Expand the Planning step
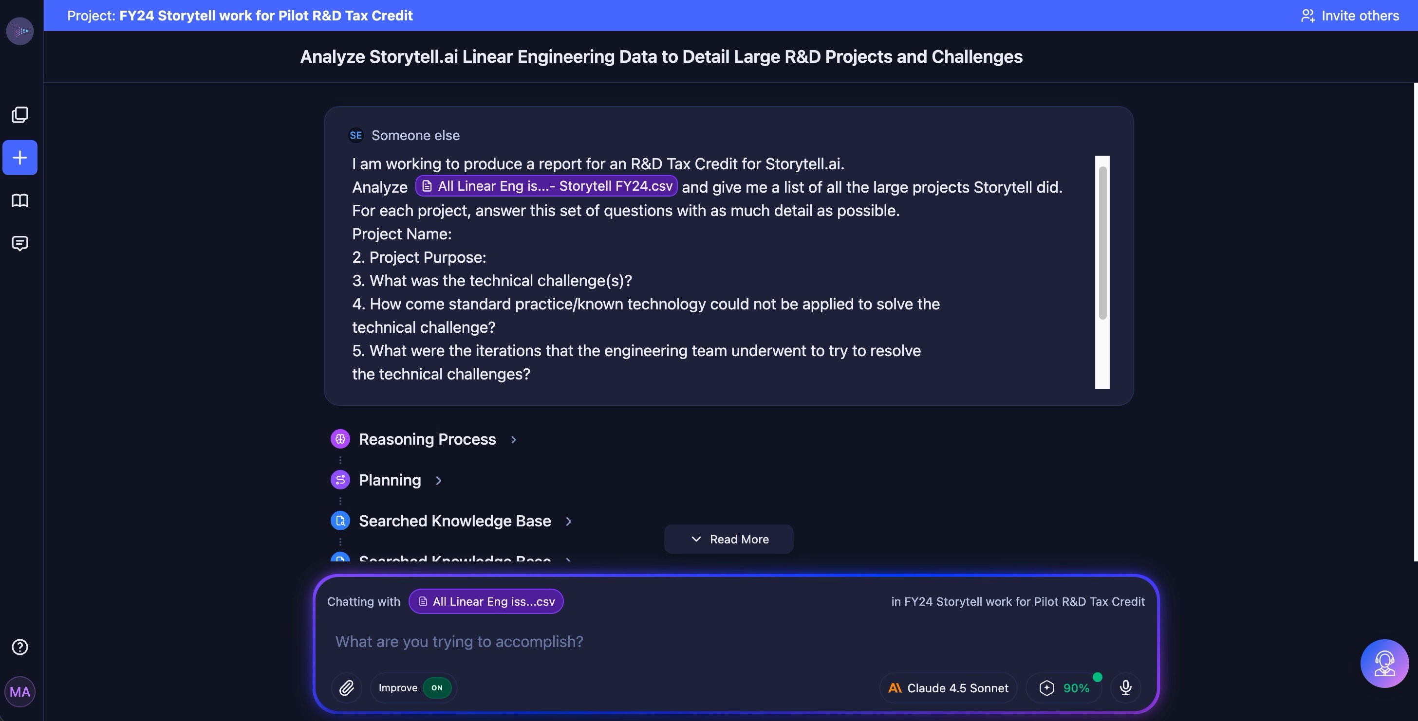Image resolution: width=1418 pixels, height=721 pixels. [390, 480]
